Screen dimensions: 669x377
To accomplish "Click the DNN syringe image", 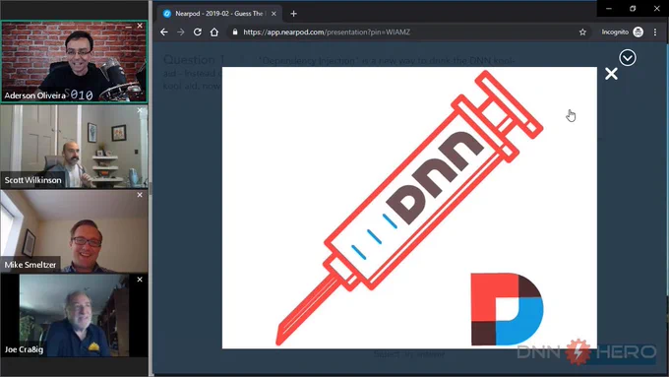I will (x=409, y=208).
